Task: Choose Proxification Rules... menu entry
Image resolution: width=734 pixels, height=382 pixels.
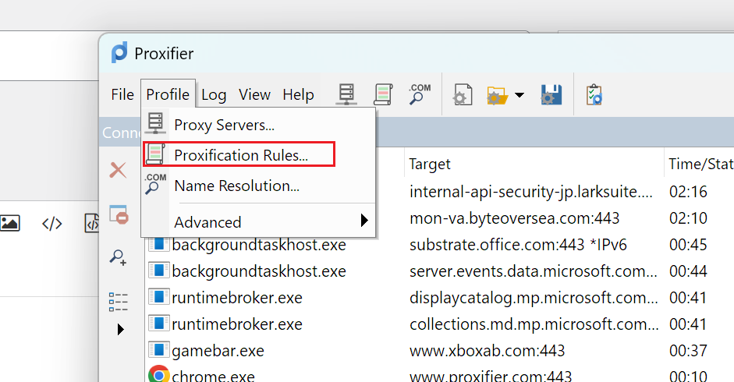Action: coord(258,155)
